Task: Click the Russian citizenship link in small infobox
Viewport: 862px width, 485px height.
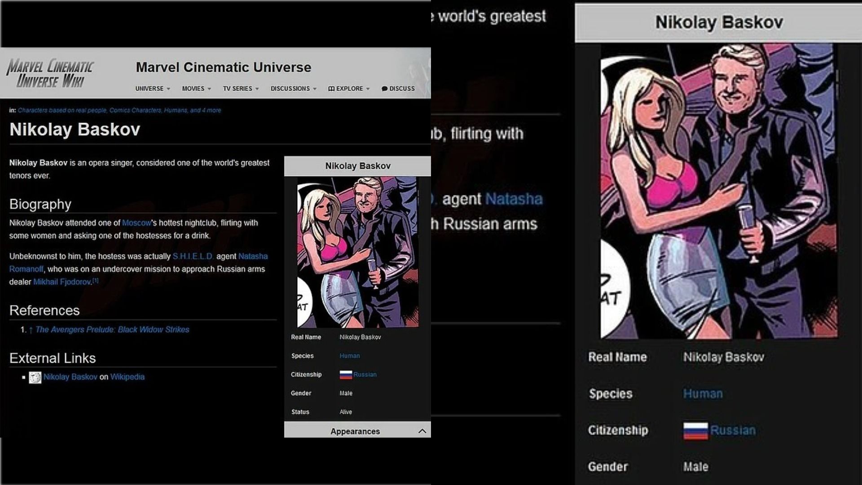Action: point(365,375)
